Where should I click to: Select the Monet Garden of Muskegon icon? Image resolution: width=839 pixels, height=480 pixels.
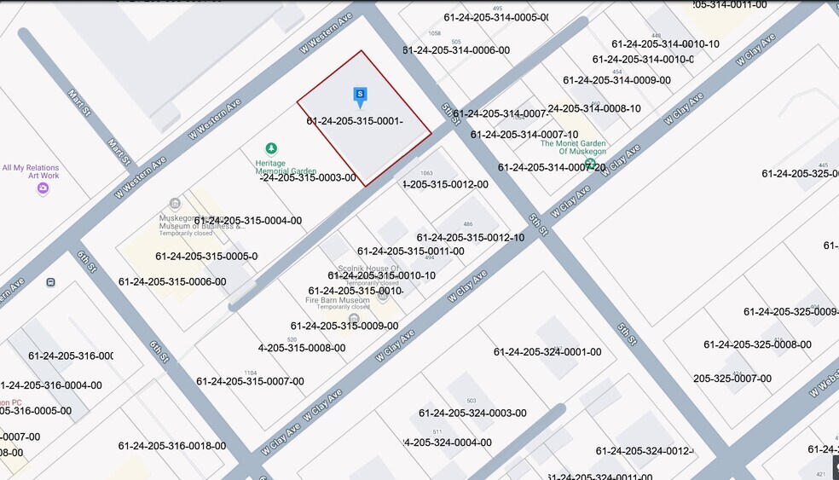pos(590,163)
